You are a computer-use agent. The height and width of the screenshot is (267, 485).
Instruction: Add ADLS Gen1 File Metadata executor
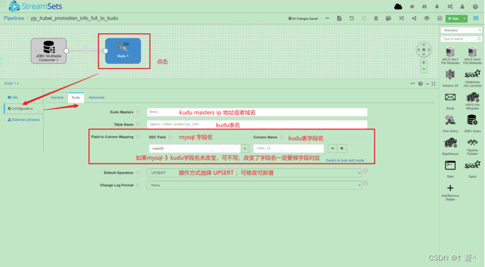pos(450,56)
